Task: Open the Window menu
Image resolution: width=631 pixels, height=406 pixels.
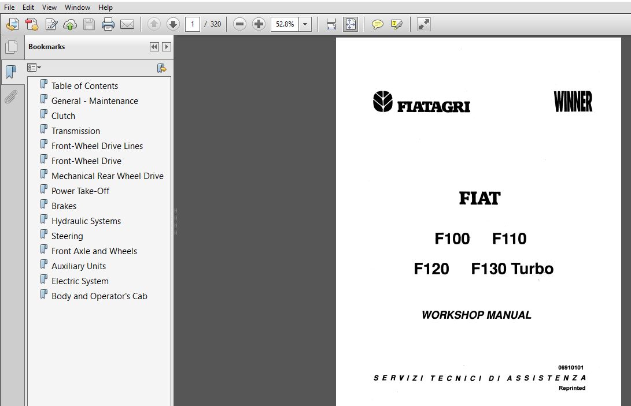Action: (78, 8)
